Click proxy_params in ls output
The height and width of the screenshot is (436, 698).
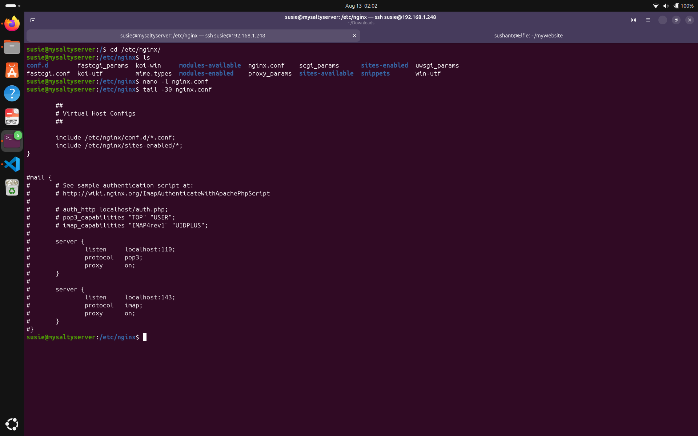pos(270,73)
